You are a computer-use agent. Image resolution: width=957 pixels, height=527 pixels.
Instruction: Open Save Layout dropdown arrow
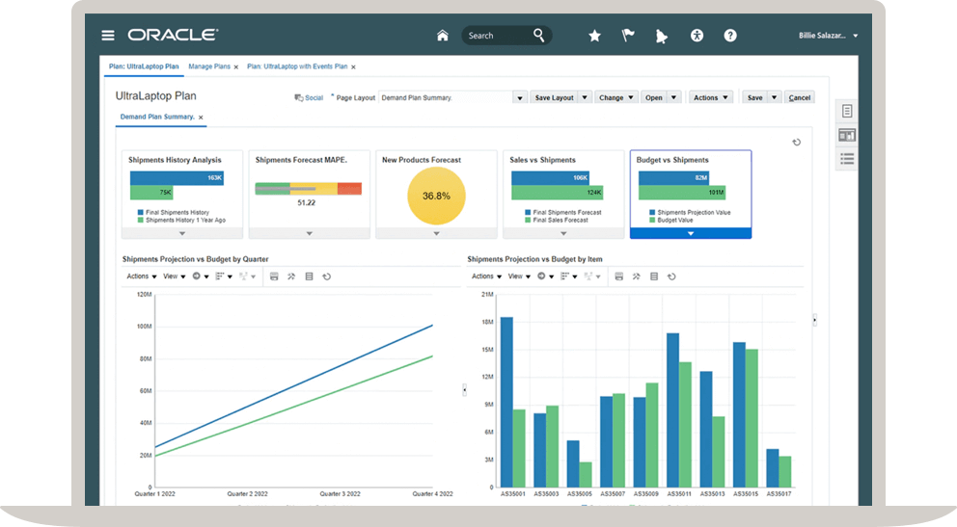[x=584, y=97]
